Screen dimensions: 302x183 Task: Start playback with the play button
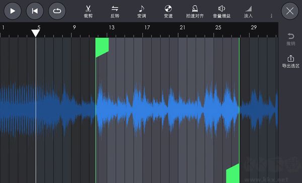(13, 11)
